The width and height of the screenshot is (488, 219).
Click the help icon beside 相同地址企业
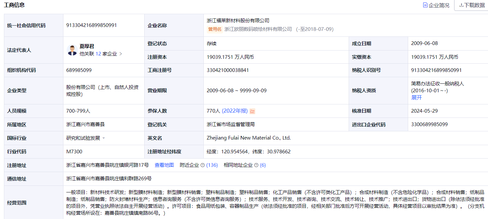pos(256,165)
